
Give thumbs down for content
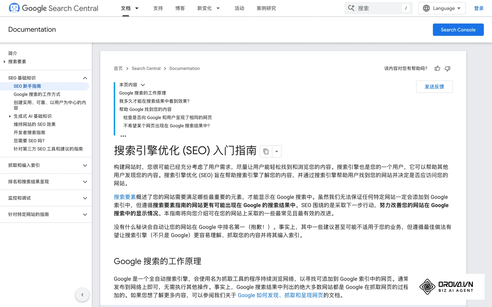[447, 68]
